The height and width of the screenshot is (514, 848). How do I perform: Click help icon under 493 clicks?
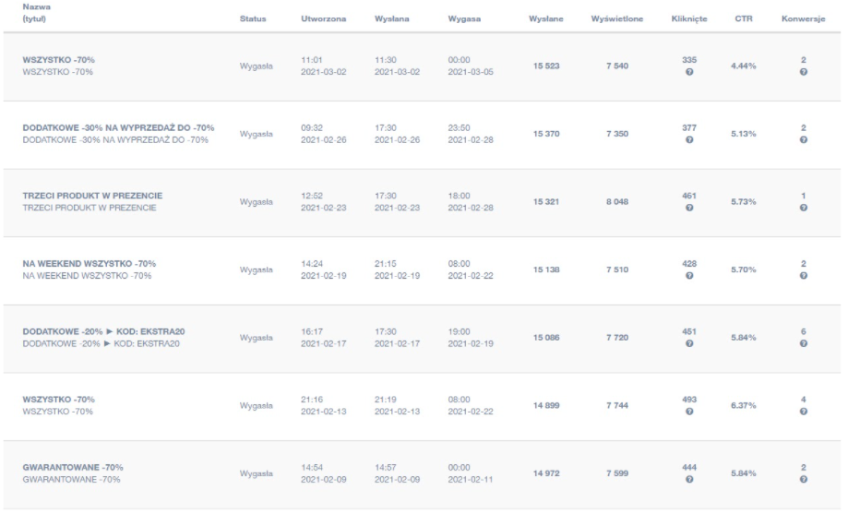coord(689,412)
